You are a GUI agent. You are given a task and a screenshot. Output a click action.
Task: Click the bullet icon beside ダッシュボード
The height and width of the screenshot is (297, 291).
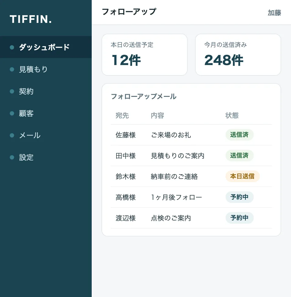(12, 47)
